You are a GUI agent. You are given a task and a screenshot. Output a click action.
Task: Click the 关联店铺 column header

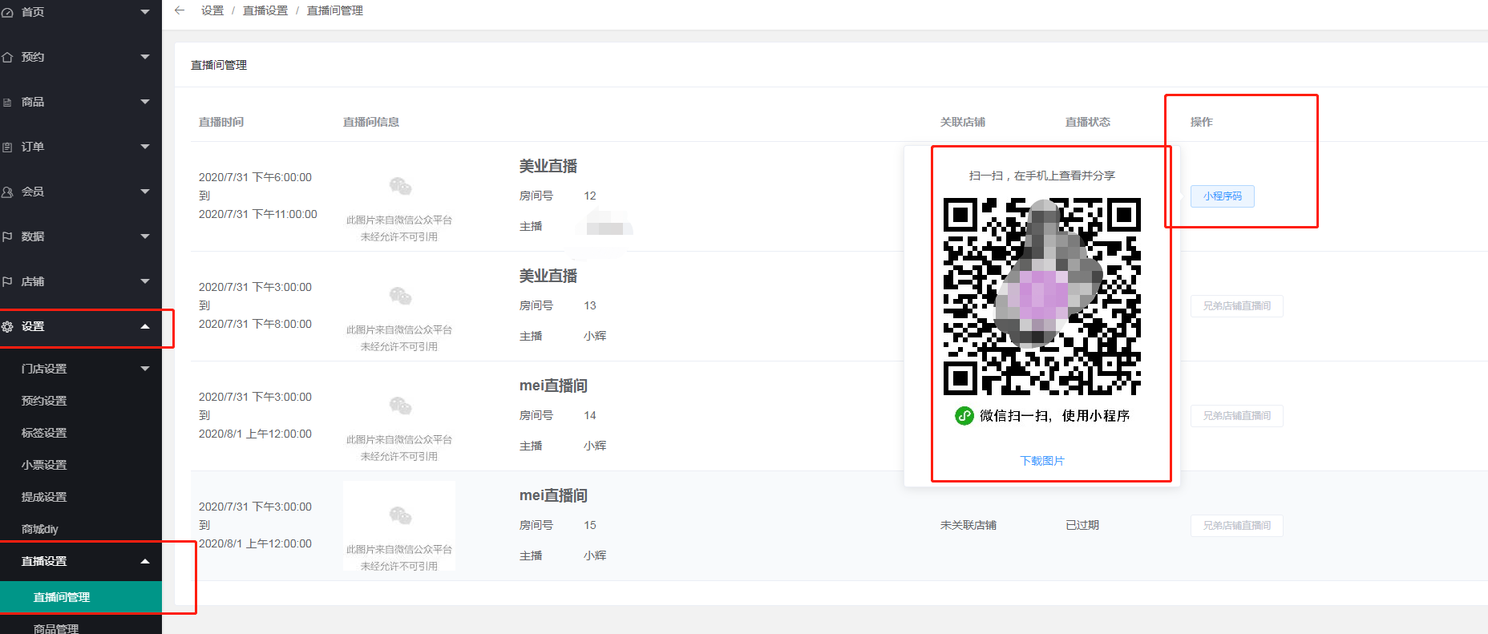(x=963, y=122)
